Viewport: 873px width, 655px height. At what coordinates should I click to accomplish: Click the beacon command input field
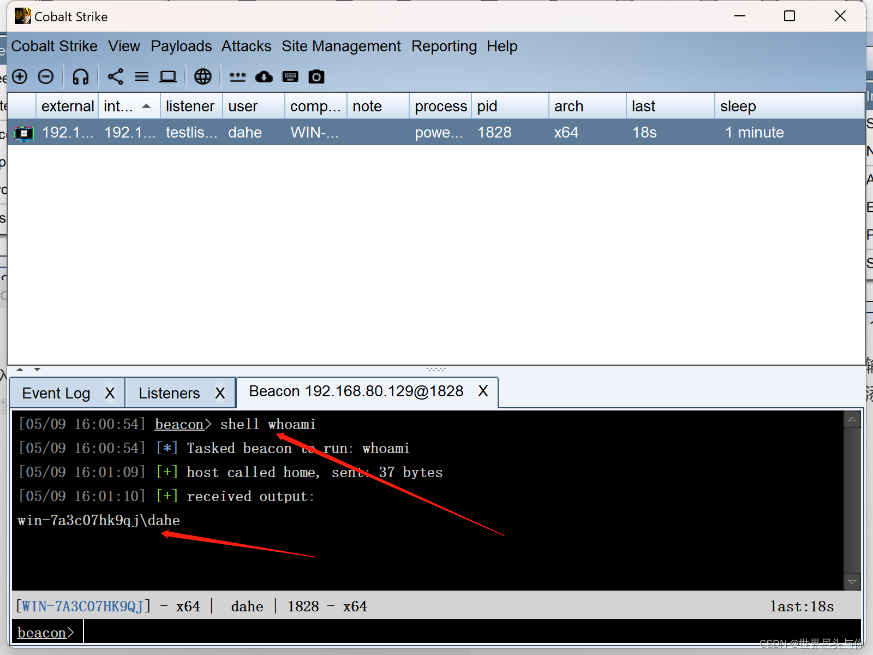click(472, 632)
